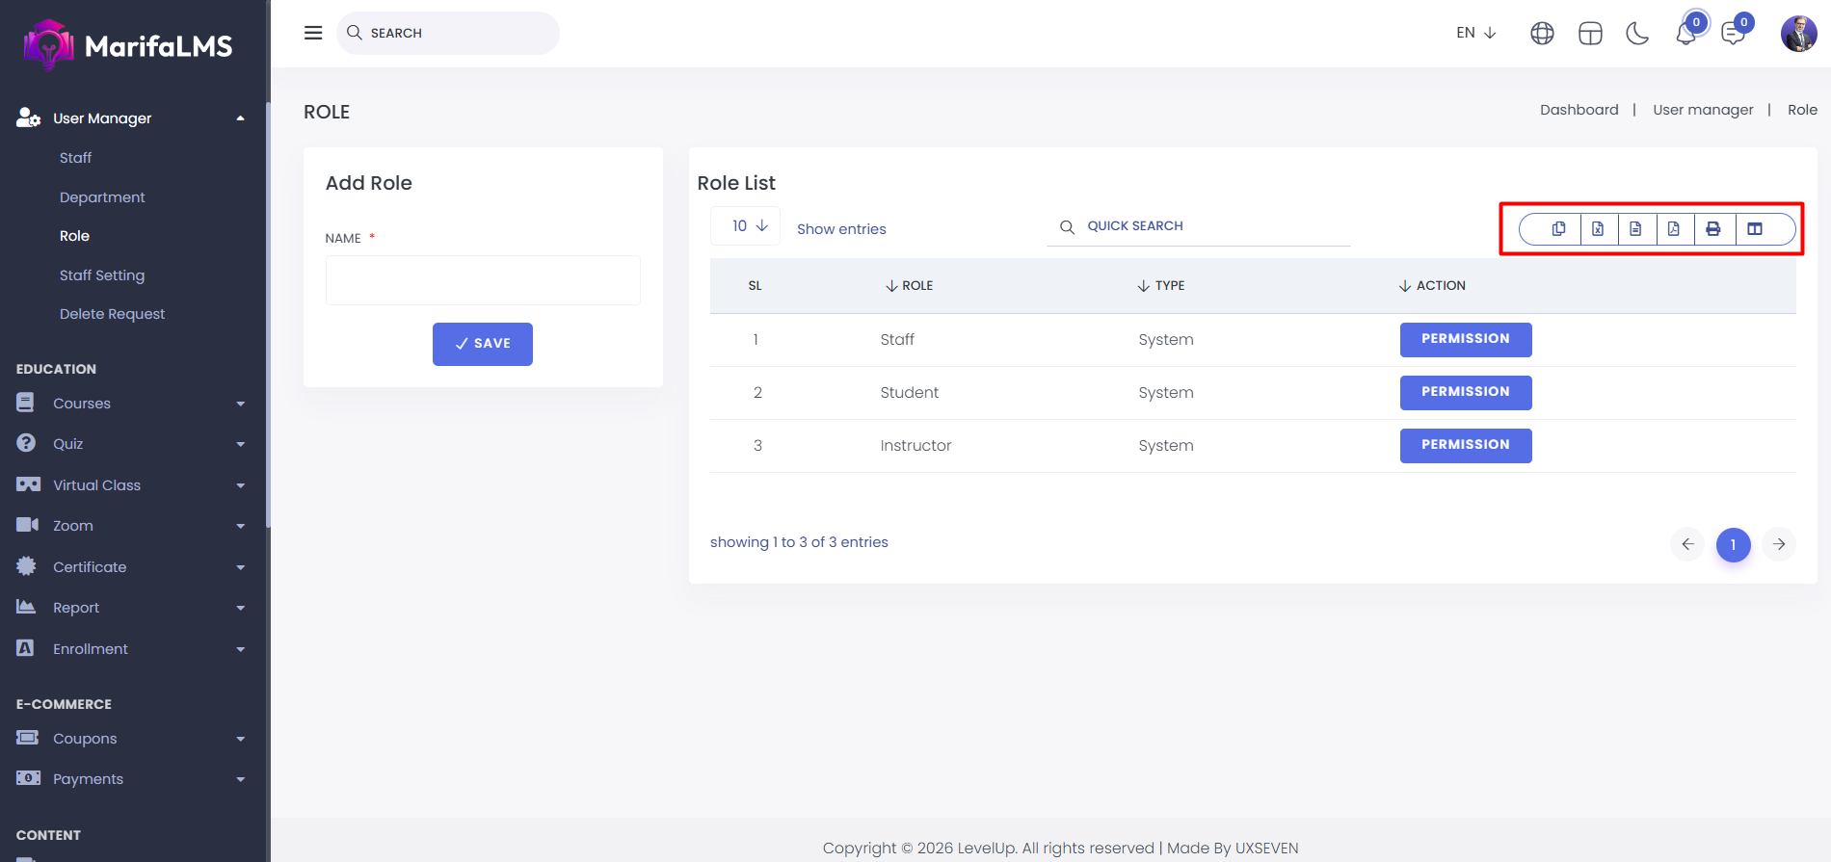Open the notifications bell

1685,34
